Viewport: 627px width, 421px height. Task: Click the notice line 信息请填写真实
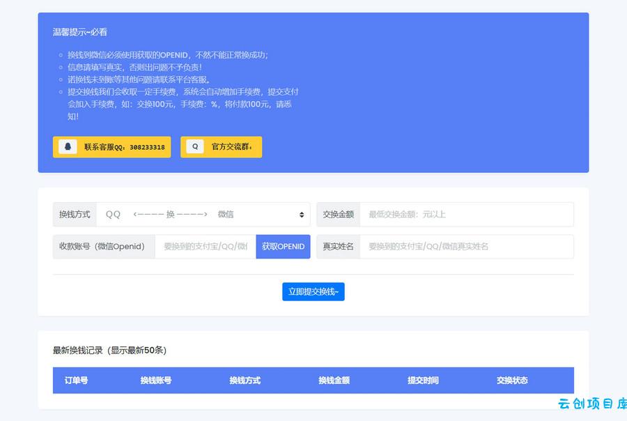tap(134, 67)
